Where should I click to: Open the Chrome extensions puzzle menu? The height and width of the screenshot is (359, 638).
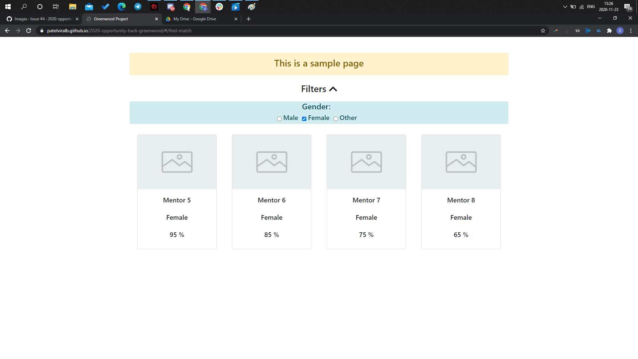point(609,31)
